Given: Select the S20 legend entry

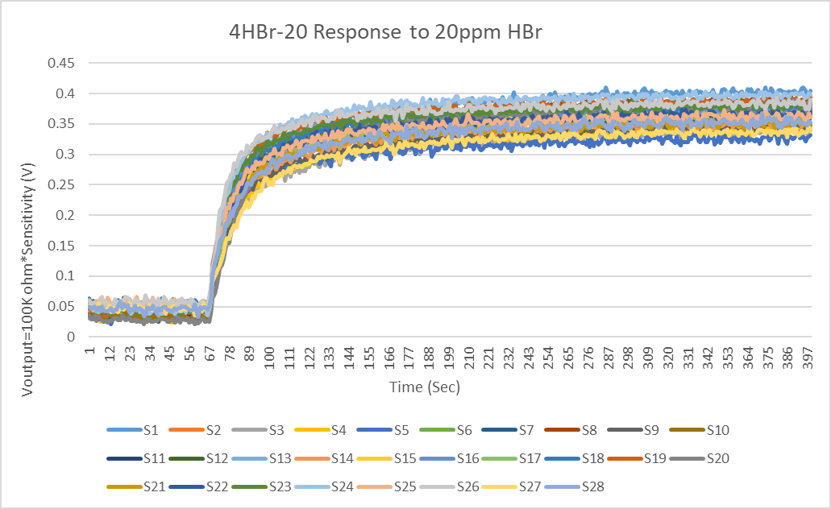Looking at the screenshot, I should 717,459.
